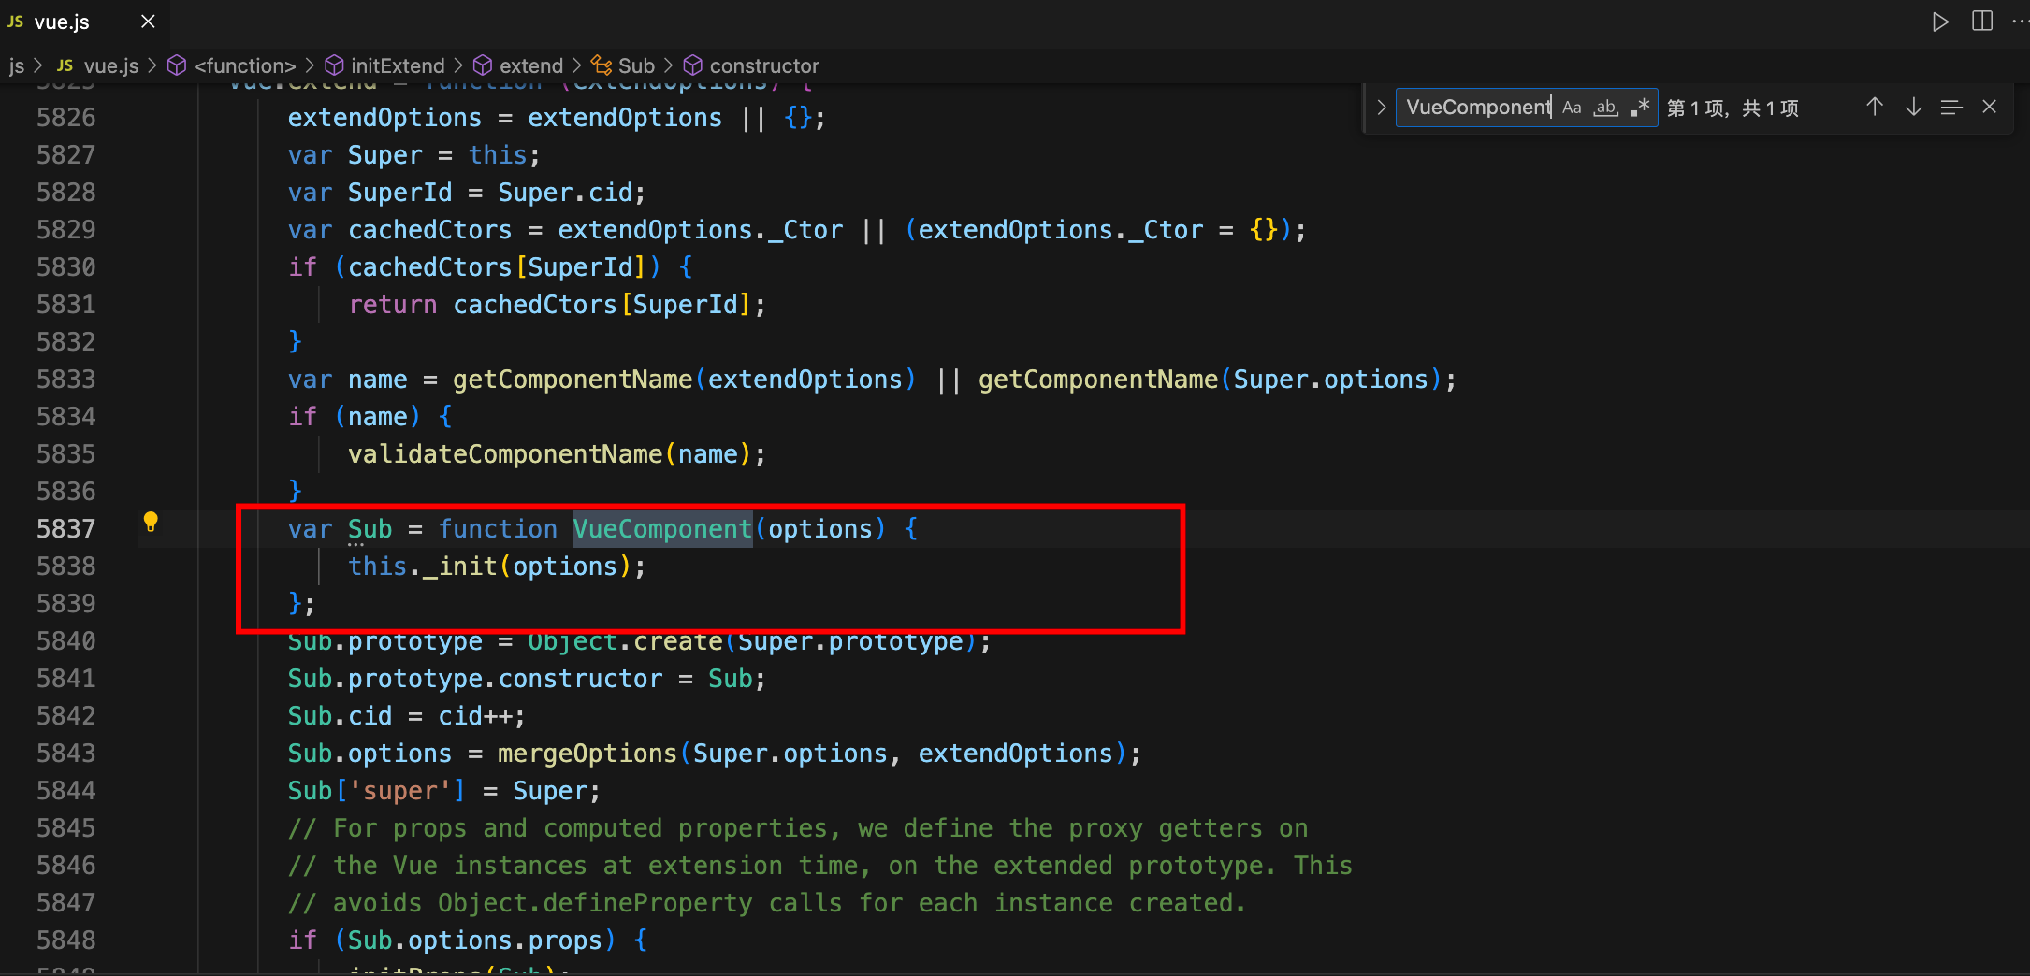Click the lightbulb code action on line 5837
The width and height of the screenshot is (2030, 976).
[x=151, y=523]
